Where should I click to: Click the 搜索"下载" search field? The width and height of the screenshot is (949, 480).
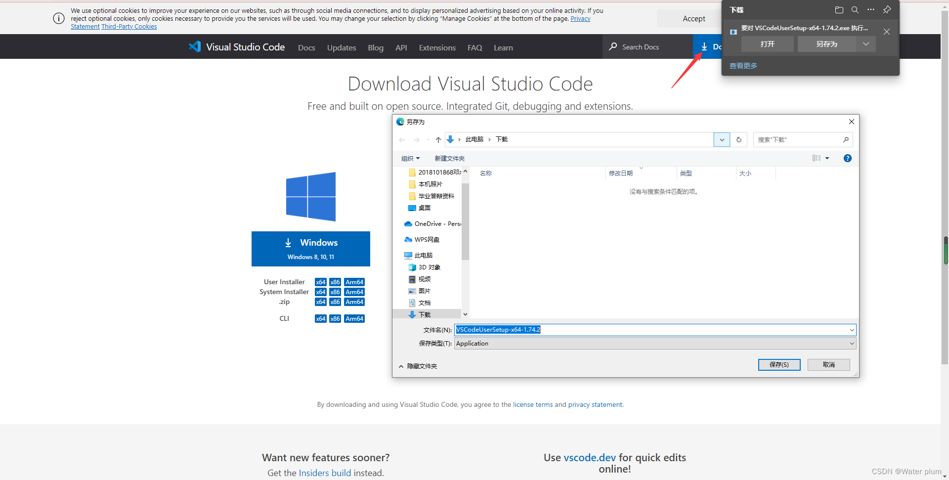(803, 140)
